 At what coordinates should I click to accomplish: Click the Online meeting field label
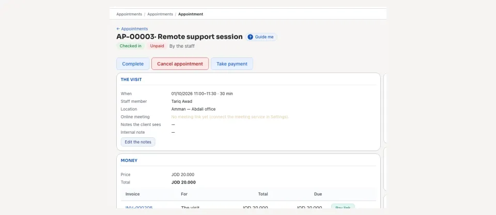click(135, 117)
